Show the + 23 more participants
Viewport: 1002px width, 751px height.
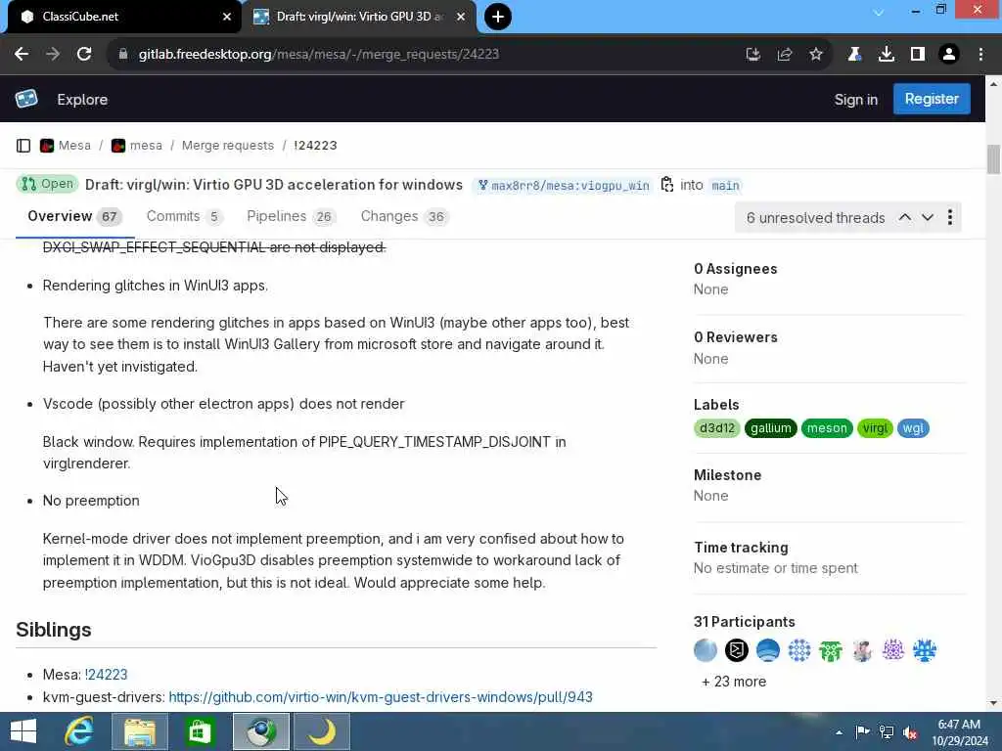click(x=734, y=682)
